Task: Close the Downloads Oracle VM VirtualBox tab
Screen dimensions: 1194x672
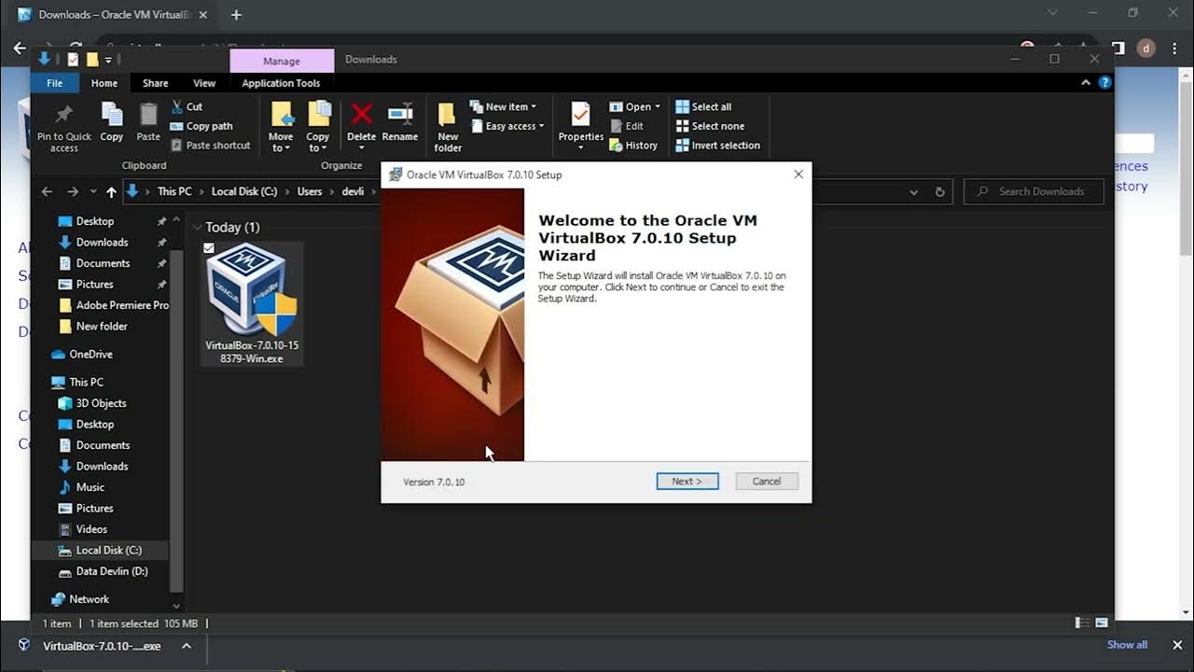Action: [x=203, y=15]
